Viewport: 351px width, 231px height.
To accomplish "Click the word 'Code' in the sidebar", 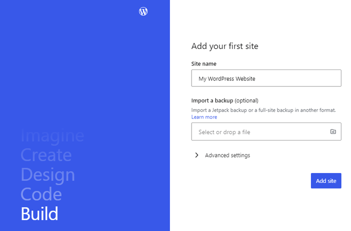I will click(x=41, y=194).
